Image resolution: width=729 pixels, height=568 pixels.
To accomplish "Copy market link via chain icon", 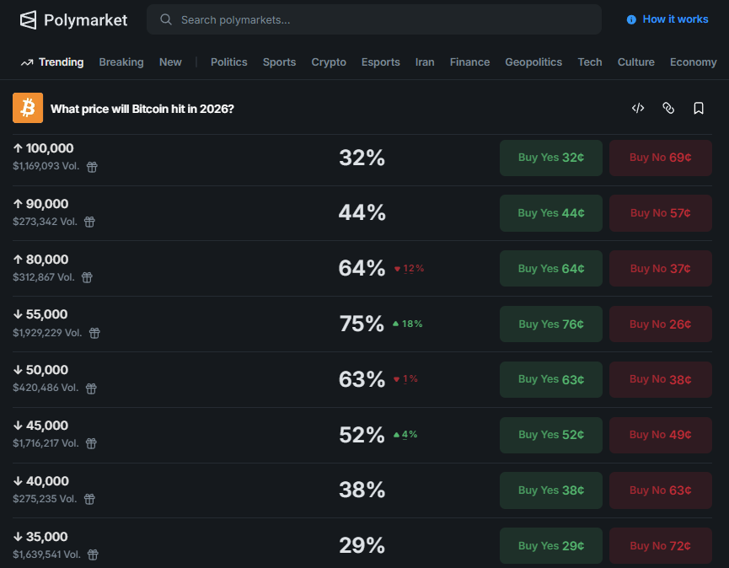I will coord(668,108).
